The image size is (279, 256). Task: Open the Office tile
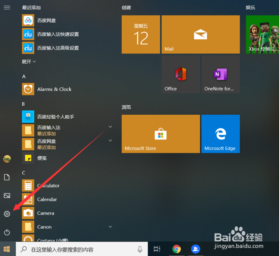[181, 74]
